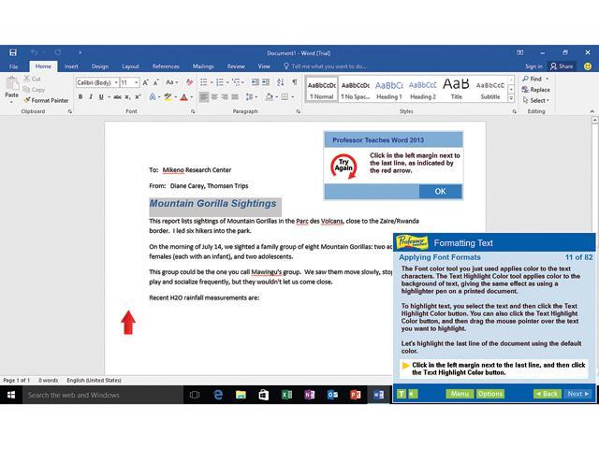Click the Bullets list icon

pos(205,82)
